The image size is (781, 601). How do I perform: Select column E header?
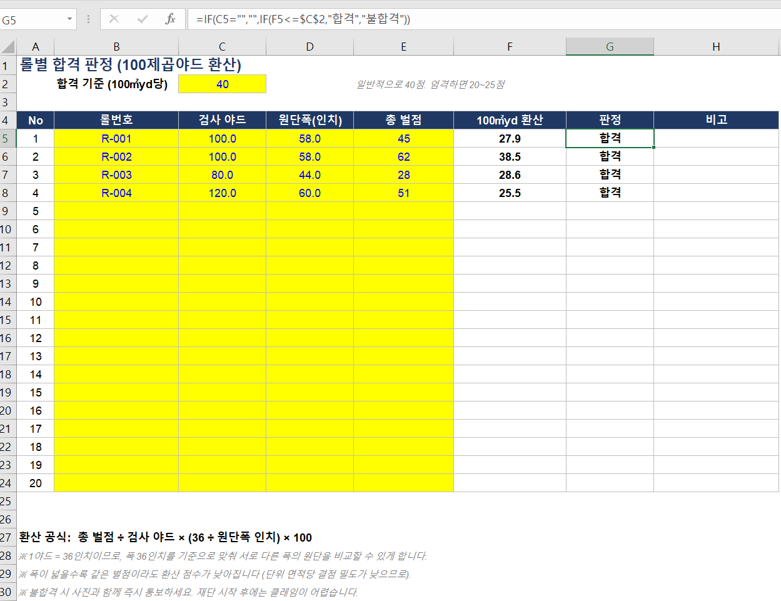click(x=403, y=46)
